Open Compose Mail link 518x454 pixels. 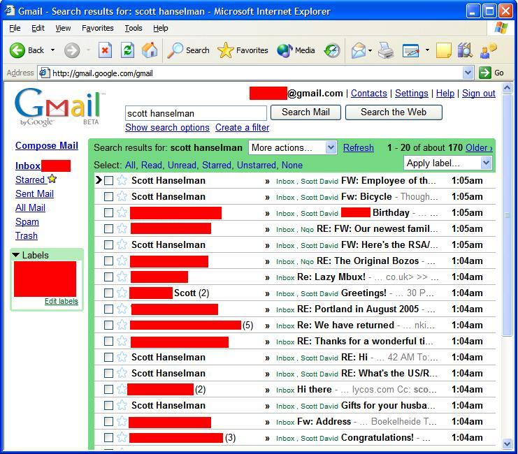[47, 145]
